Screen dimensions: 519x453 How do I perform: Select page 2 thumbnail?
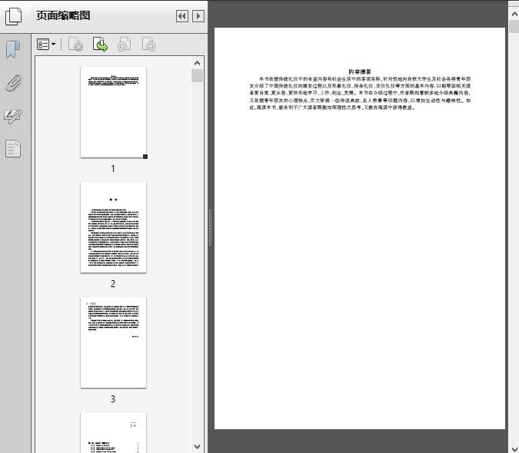[x=113, y=227]
